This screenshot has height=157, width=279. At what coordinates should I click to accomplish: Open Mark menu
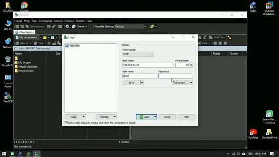(x=27, y=21)
